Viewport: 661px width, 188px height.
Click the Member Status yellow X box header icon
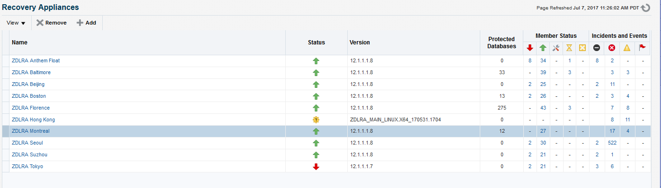(x=582, y=48)
